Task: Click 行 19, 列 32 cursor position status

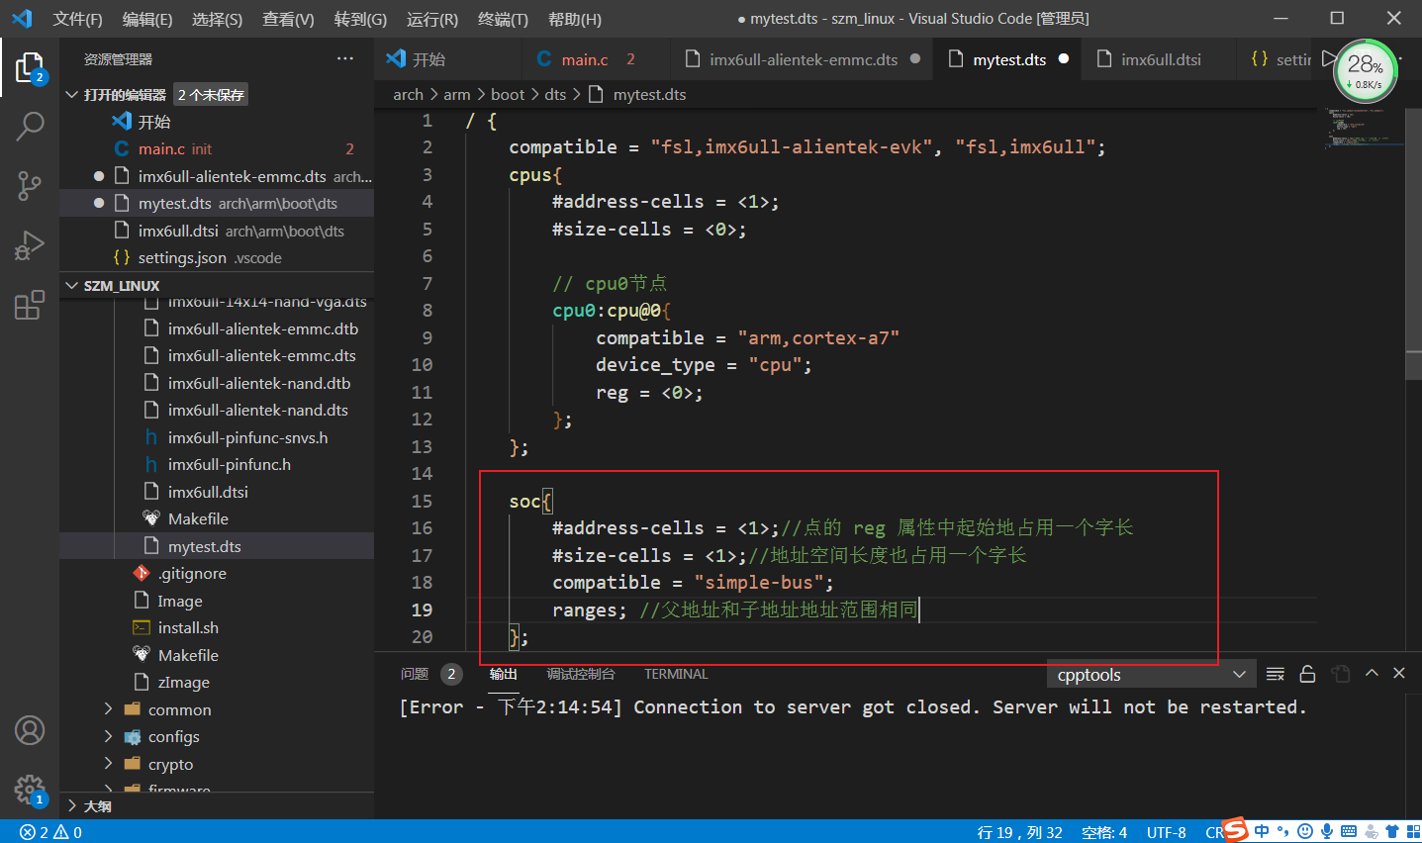Action: pos(1019,832)
